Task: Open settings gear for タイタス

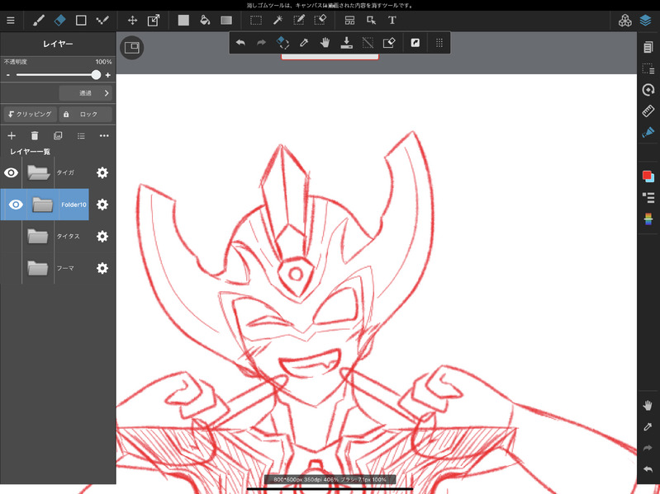Action: 102,237
